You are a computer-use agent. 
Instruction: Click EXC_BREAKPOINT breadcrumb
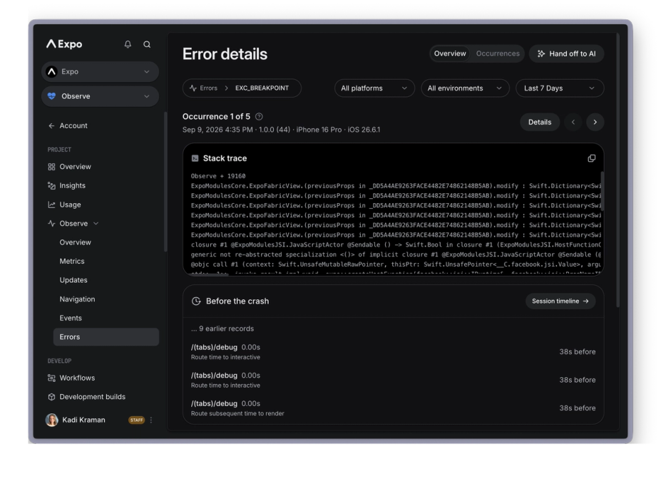262,88
